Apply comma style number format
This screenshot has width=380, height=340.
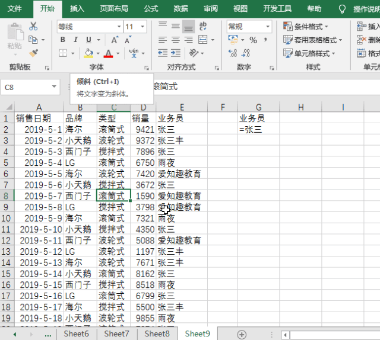click(266, 40)
